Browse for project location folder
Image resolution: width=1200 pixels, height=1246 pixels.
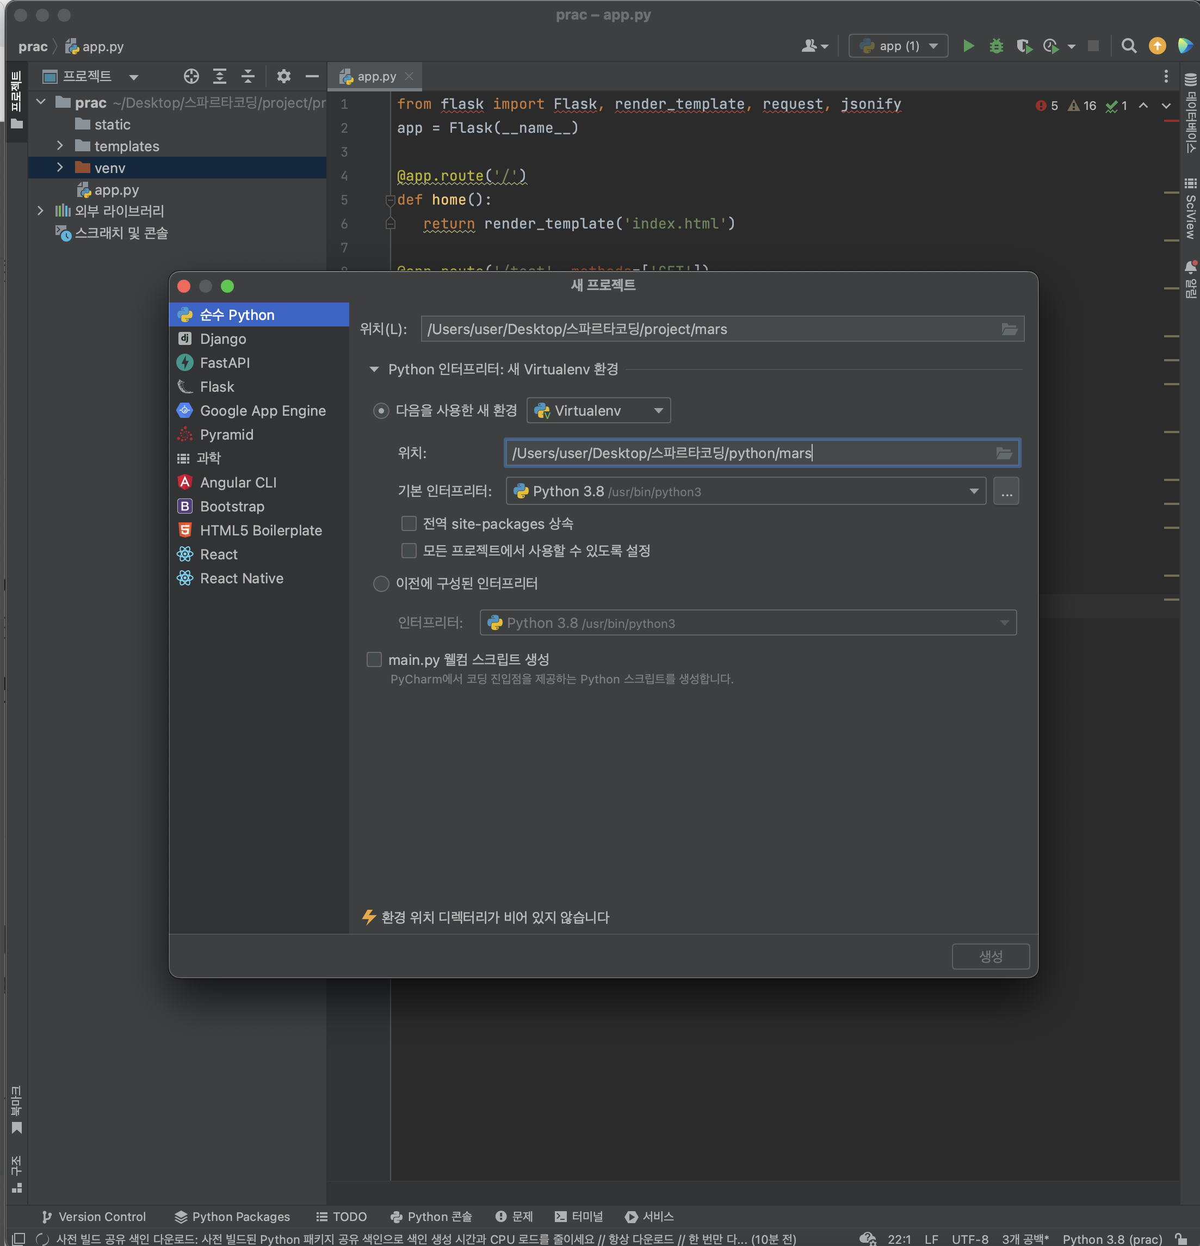click(1009, 329)
